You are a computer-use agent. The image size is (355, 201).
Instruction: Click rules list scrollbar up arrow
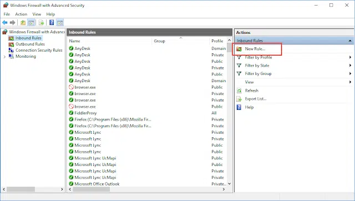(229, 40)
